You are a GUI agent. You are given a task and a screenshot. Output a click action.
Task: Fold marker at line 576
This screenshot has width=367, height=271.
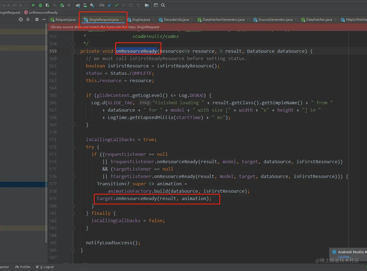(73, 176)
